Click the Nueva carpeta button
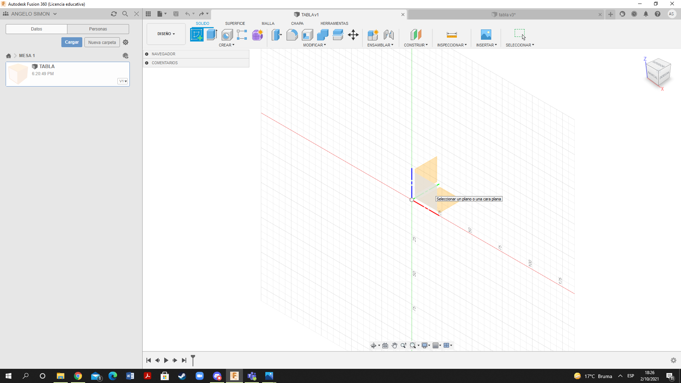The height and width of the screenshot is (383, 681). coord(102,42)
